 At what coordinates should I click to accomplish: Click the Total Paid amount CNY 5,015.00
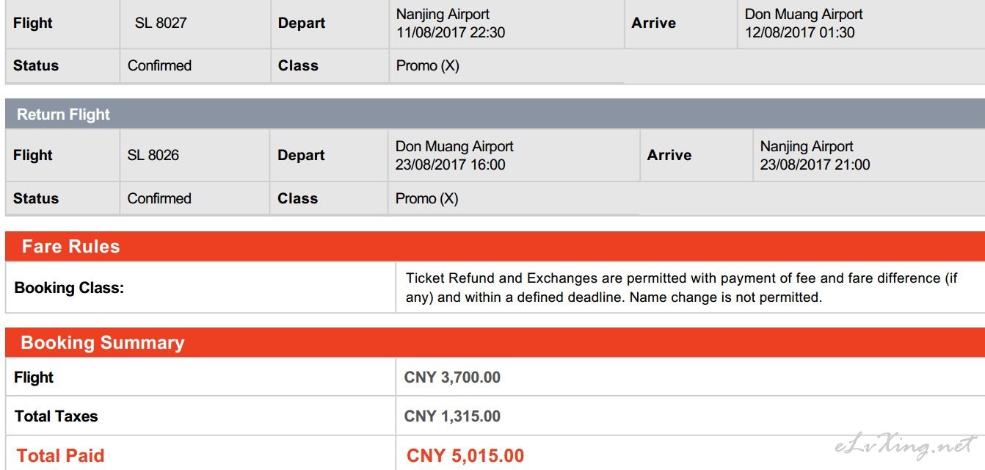(465, 455)
